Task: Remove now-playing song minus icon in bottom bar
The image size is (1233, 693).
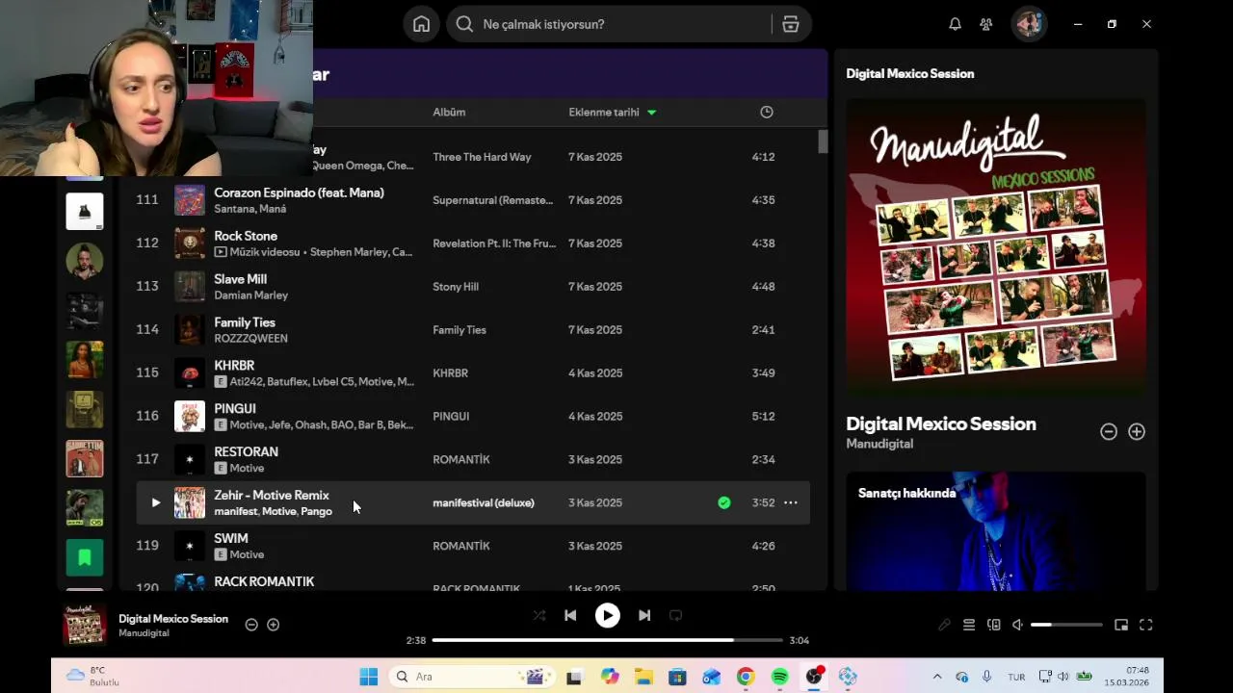Action: point(251,625)
